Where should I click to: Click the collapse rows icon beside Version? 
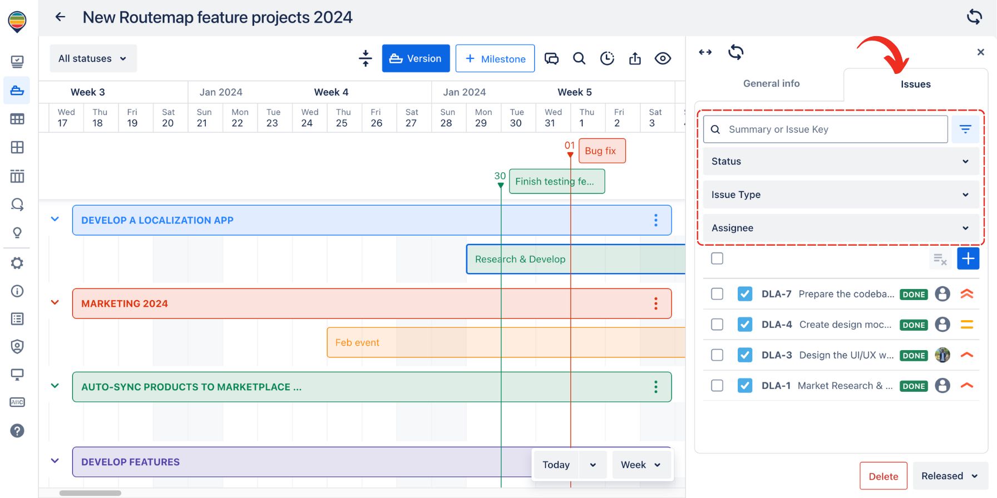366,58
